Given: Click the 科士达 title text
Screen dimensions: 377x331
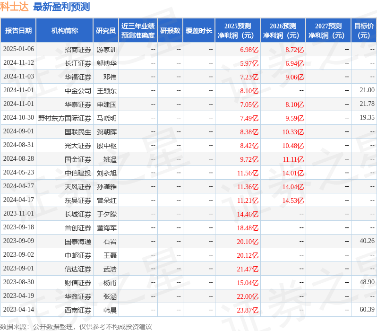Looking at the screenshot, I should (14, 7).
